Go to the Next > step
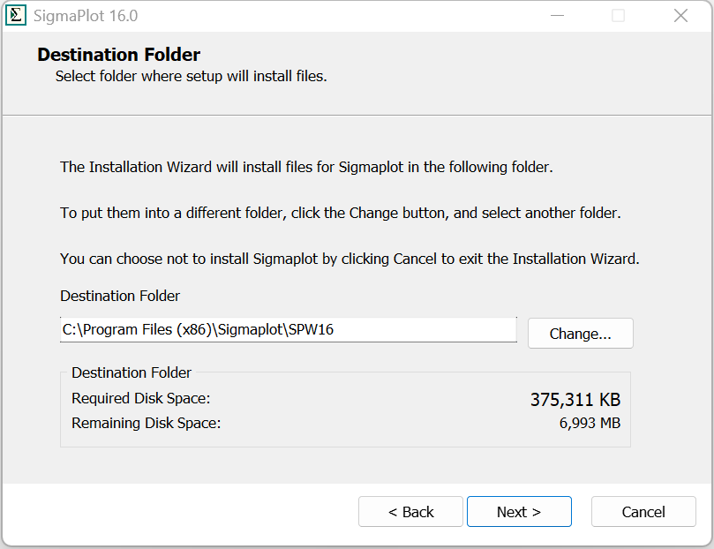The height and width of the screenshot is (549, 714). [x=519, y=512]
